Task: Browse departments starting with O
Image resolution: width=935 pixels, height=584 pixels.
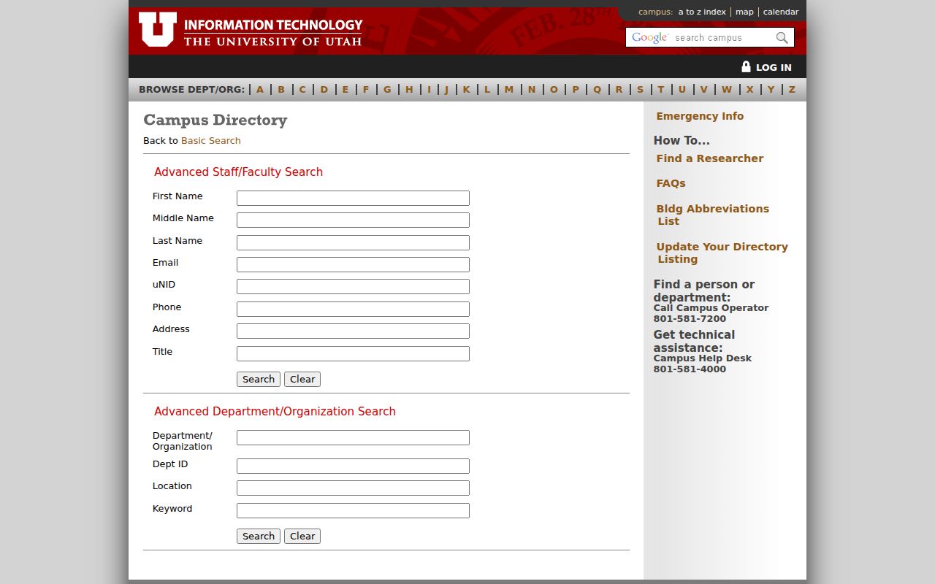Action: (x=554, y=90)
